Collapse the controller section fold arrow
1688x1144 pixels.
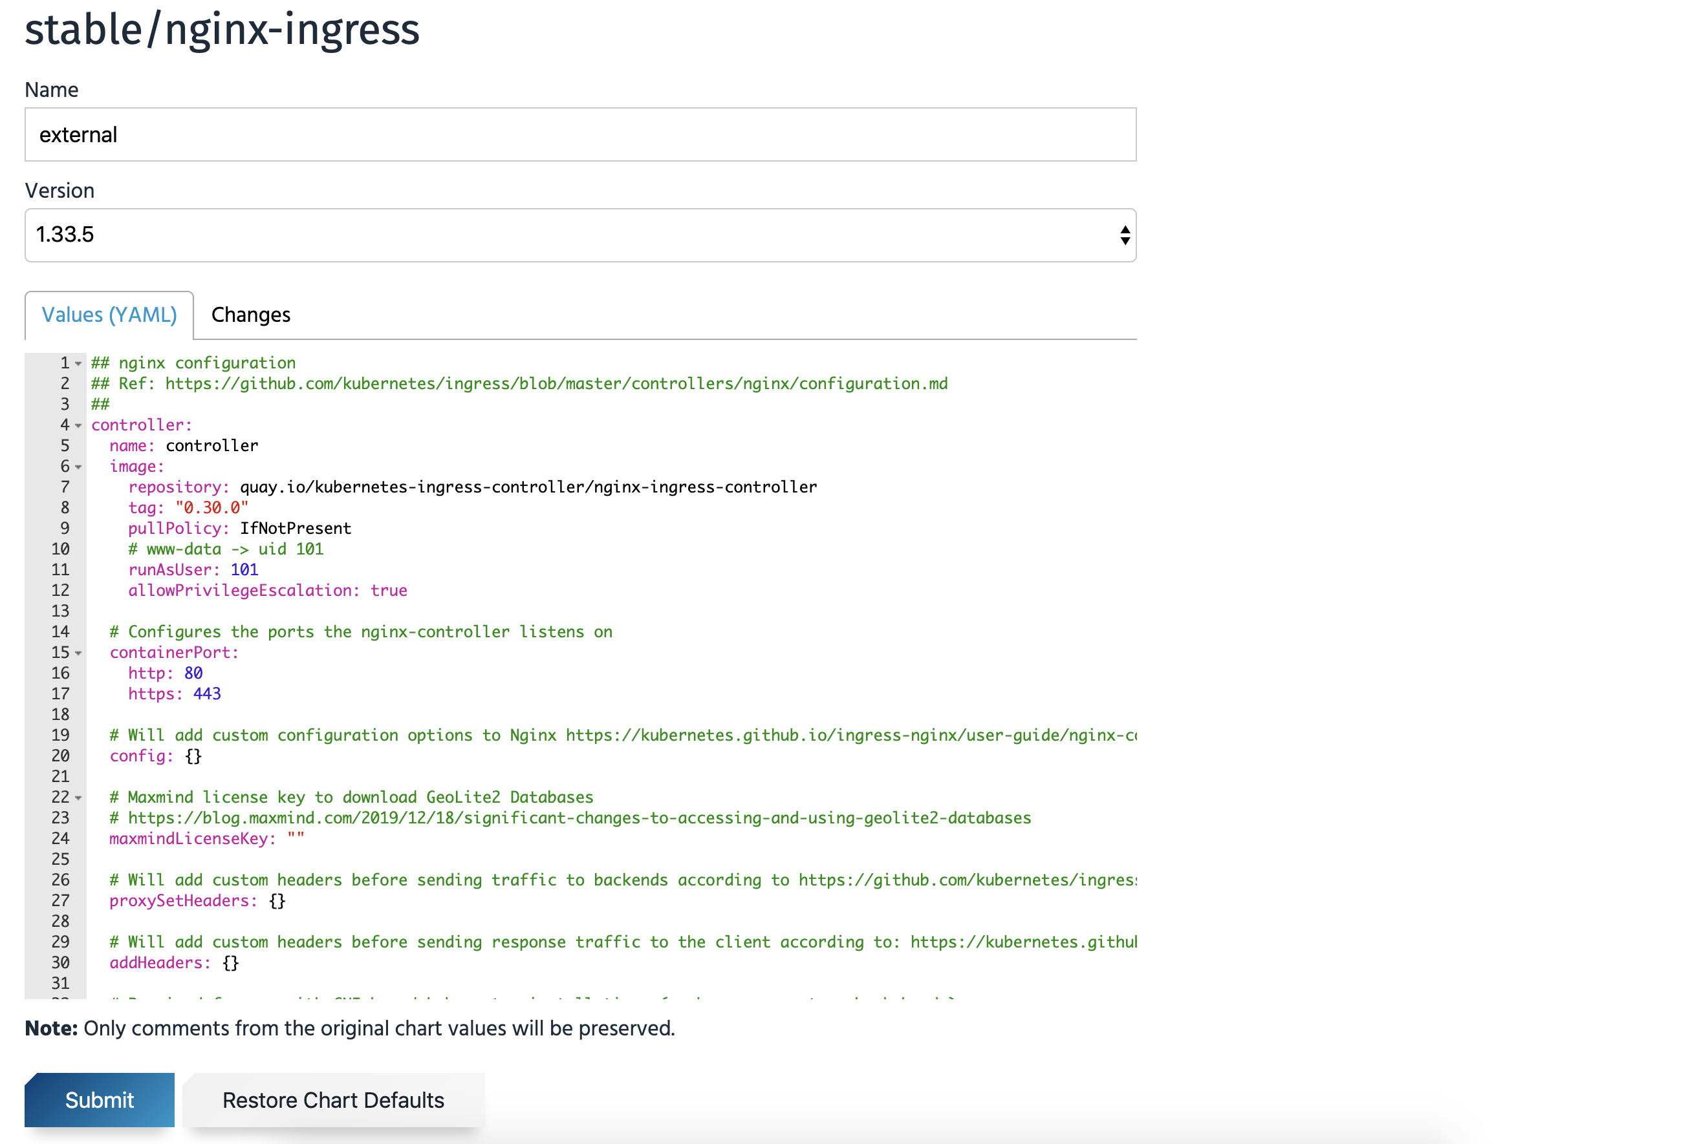77,425
